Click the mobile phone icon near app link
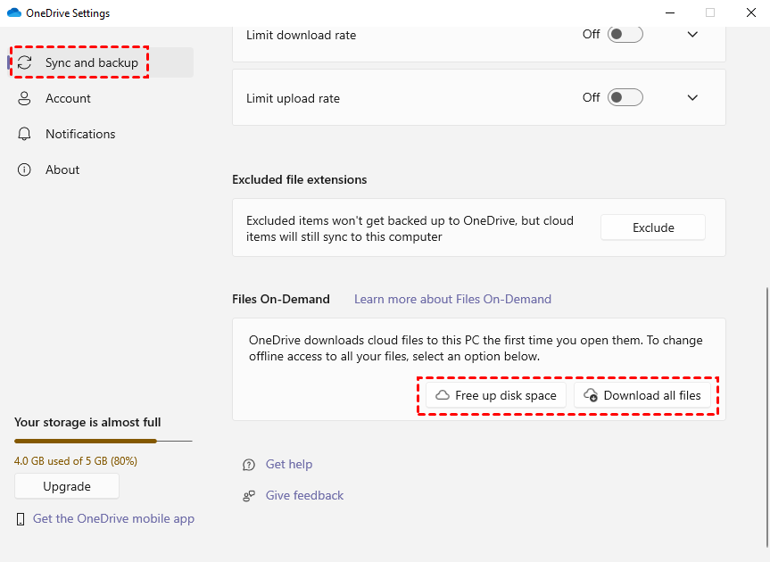Image resolution: width=770 pixels, height=562 pixels. click(21, 519)
